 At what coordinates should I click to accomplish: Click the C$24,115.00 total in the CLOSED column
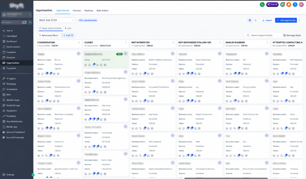coord(105,46)
